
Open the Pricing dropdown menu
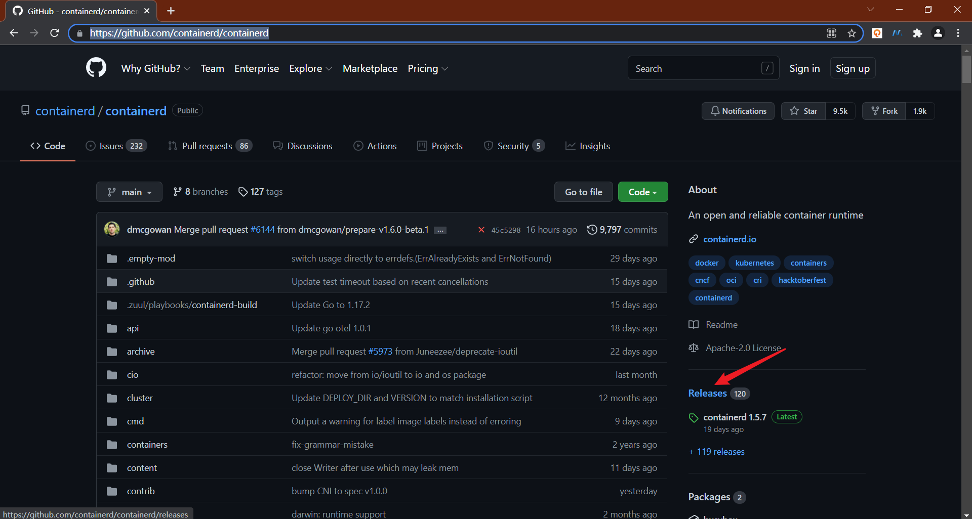[x=428, y=68]
